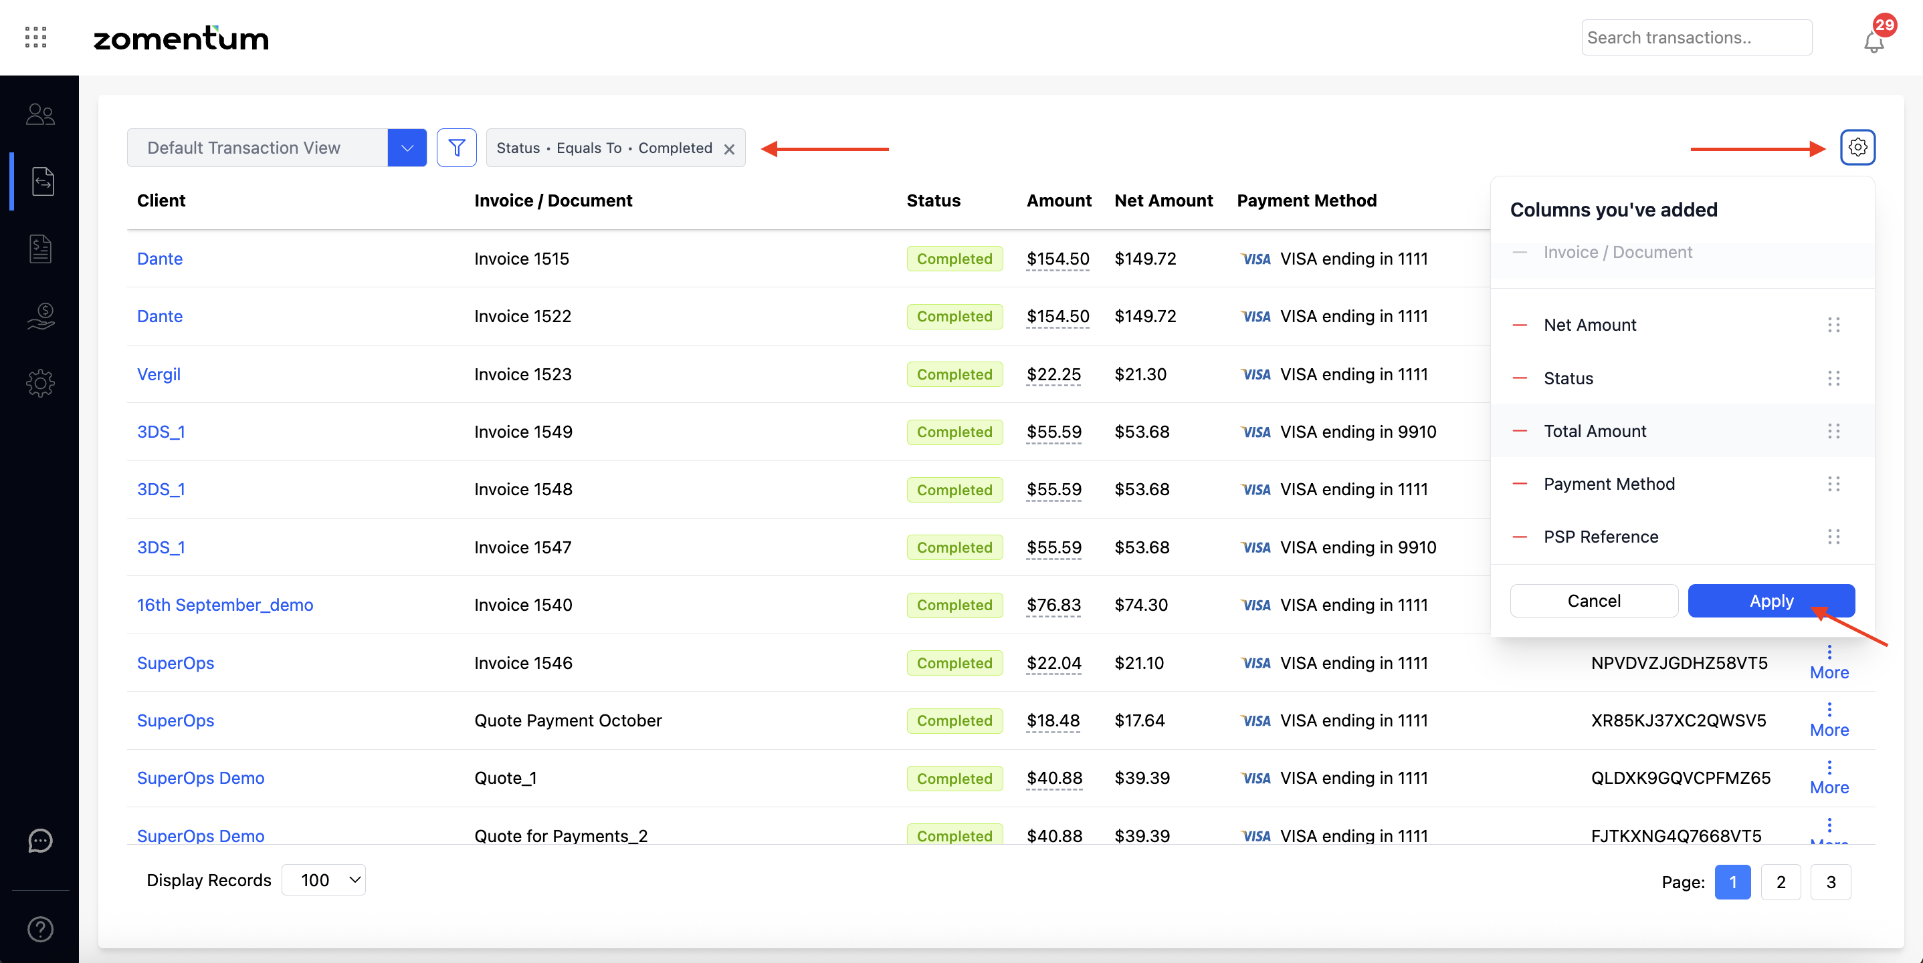The image size is (1923, 963).
Task: Remove the Status Completed filter chip
Action: point(729,149)
